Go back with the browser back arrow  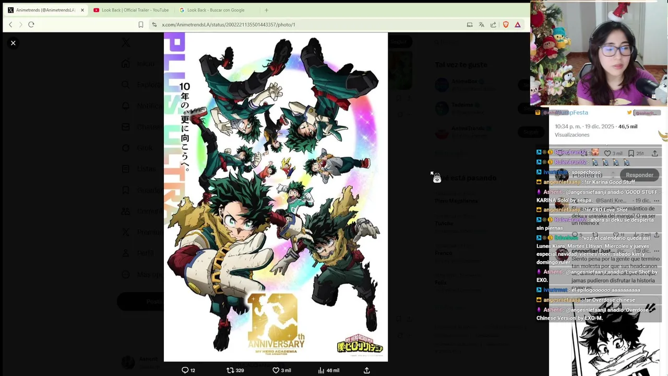point(10,25)
